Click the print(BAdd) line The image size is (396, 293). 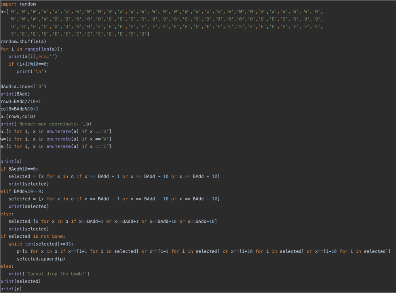tap(15, 94)
